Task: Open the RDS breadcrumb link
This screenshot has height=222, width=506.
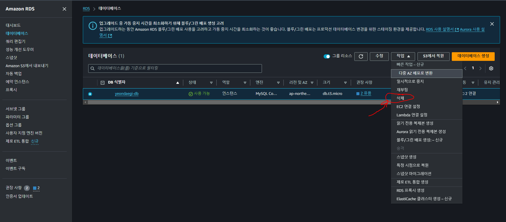Action: (86, 9)
